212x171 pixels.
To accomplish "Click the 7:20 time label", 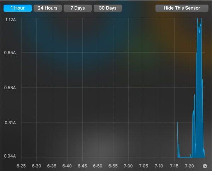I will pos(189,166).
